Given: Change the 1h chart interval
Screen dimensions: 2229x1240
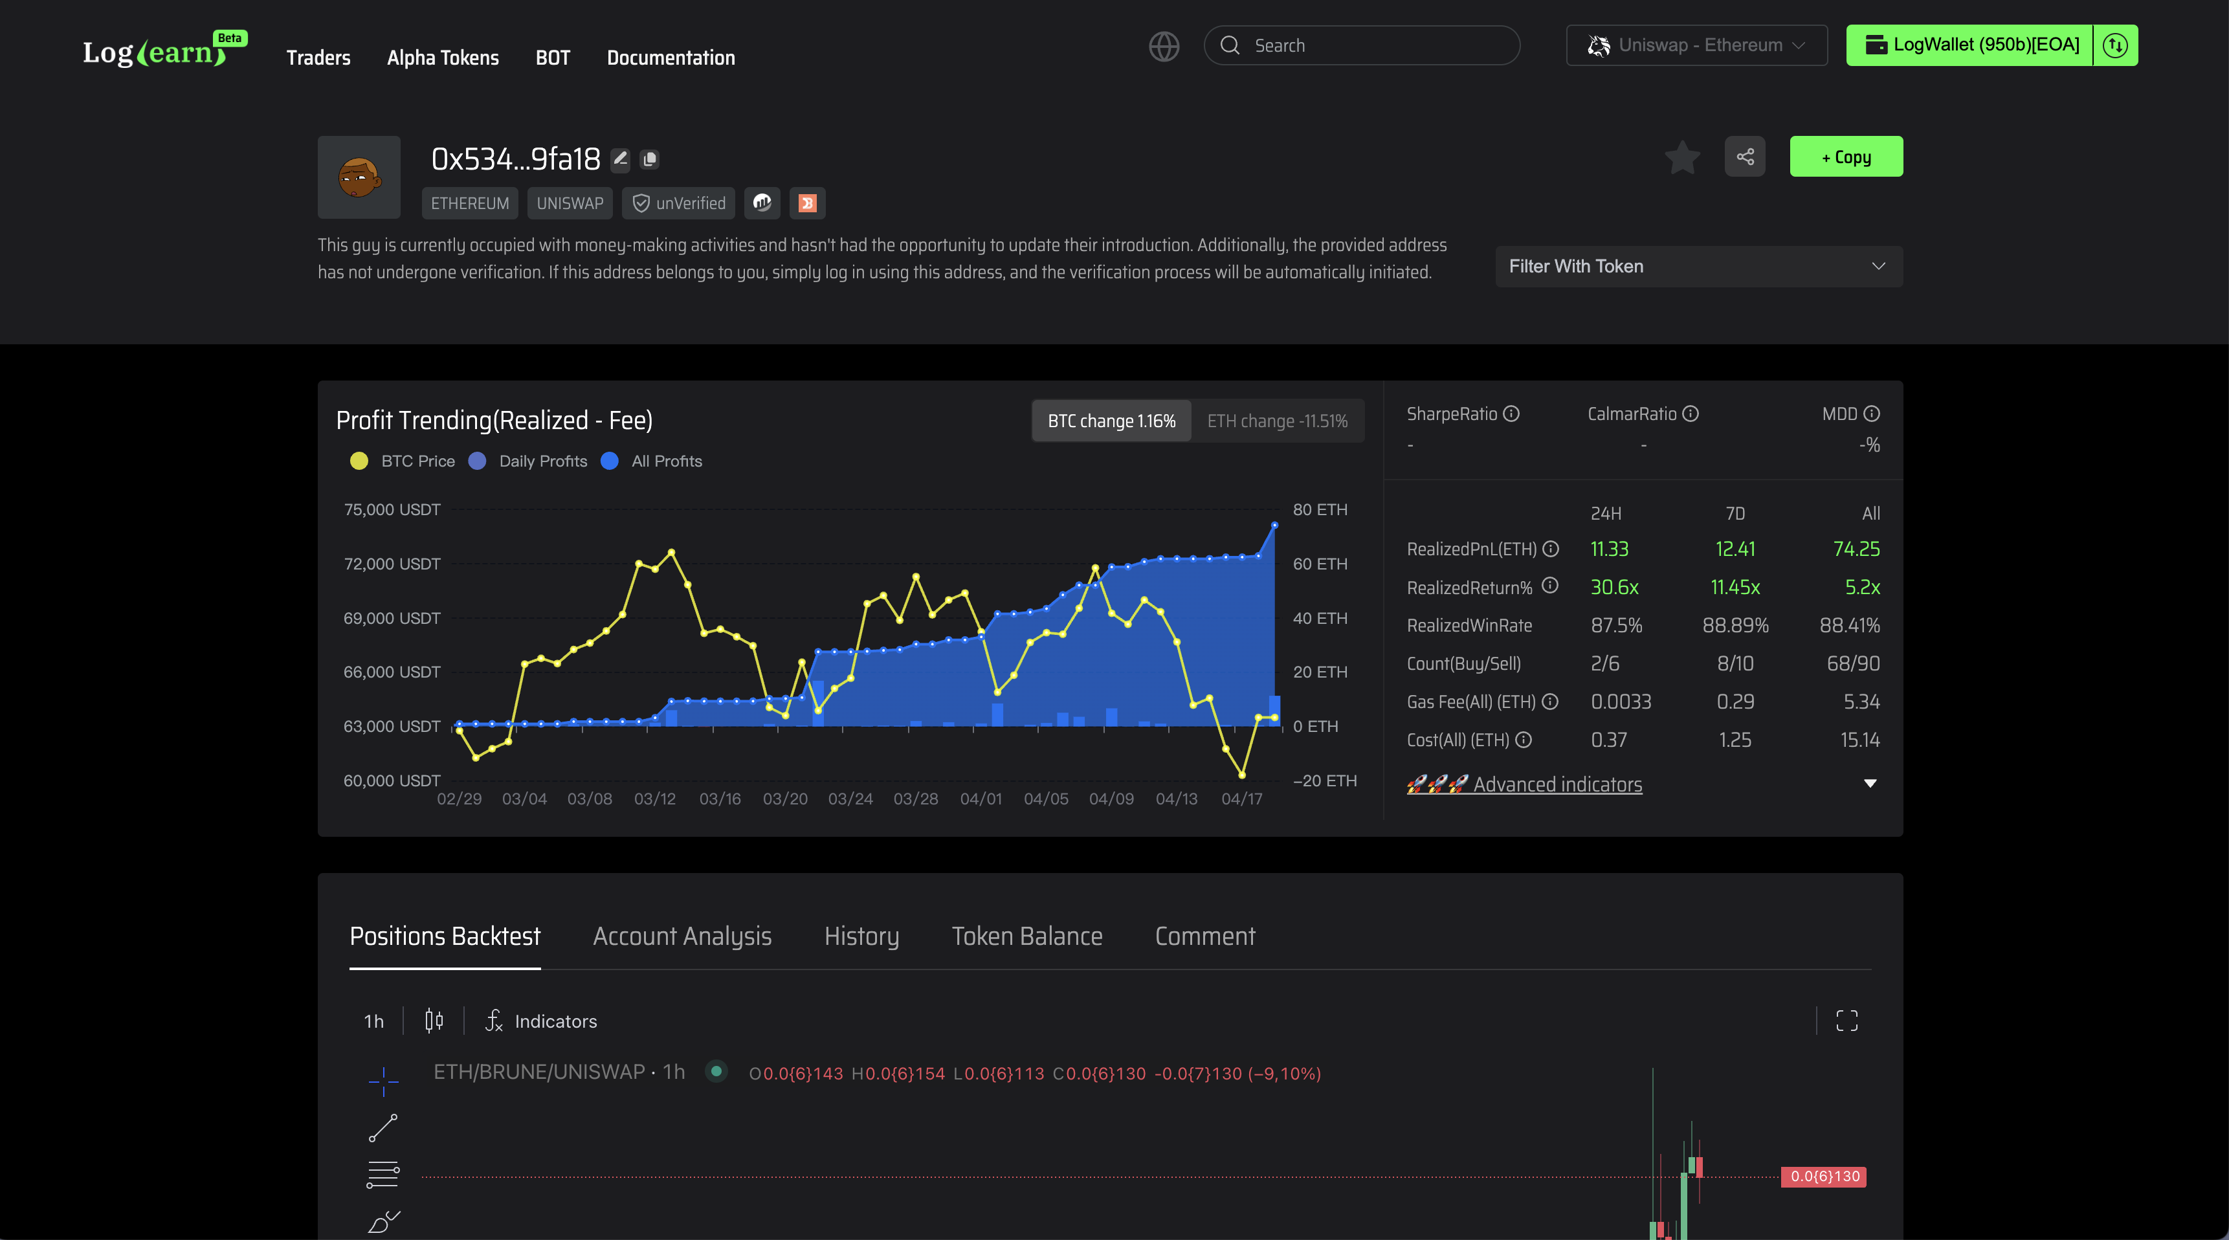Looking at the screenshot, I should point(374,1021).
